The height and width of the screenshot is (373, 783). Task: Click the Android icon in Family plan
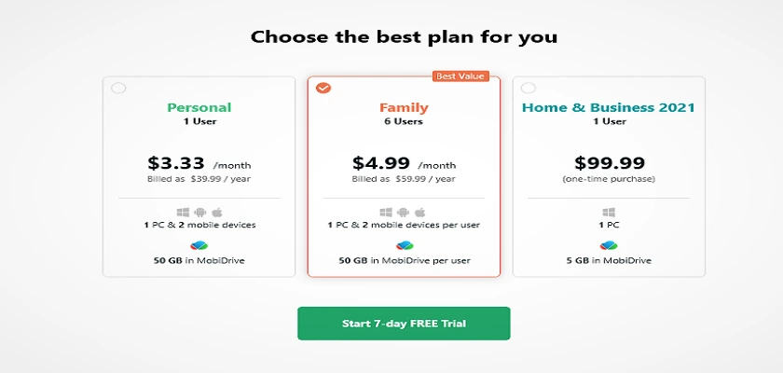pos(403,213)
